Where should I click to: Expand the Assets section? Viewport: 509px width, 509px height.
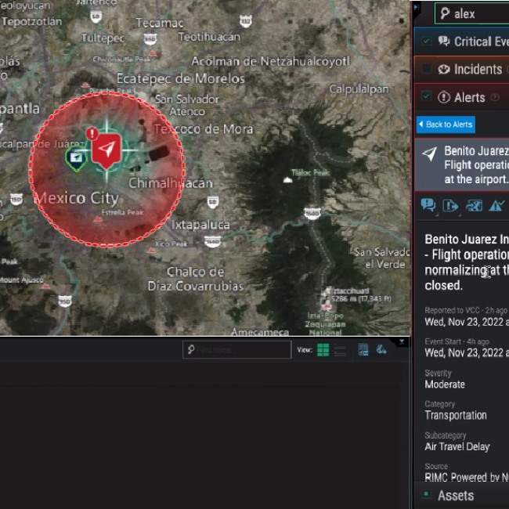point(456,496)
